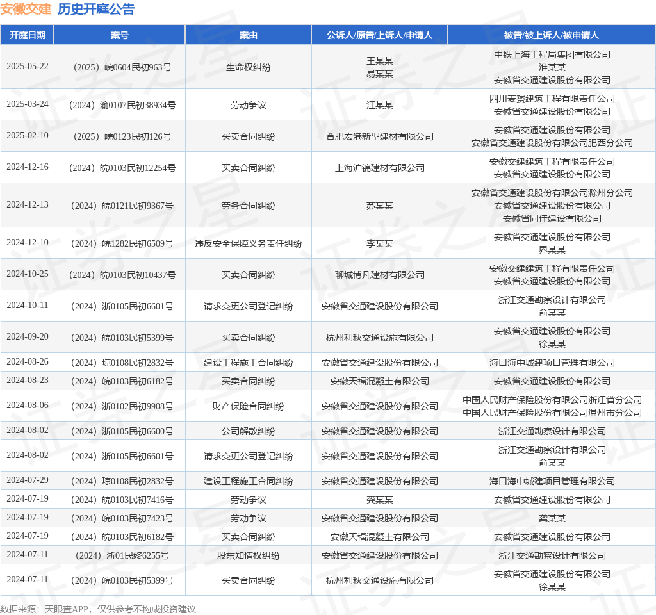Click defendant 中国人民财产保险股份有限公司温州市分公司
The image size is (656, 615).
point(552,413)
